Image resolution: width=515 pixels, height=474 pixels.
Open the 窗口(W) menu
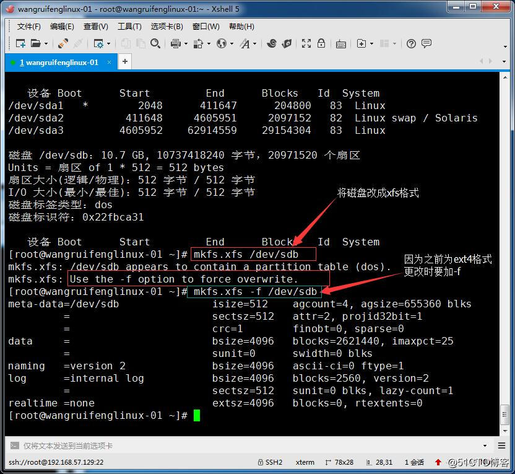click(206, 26)
